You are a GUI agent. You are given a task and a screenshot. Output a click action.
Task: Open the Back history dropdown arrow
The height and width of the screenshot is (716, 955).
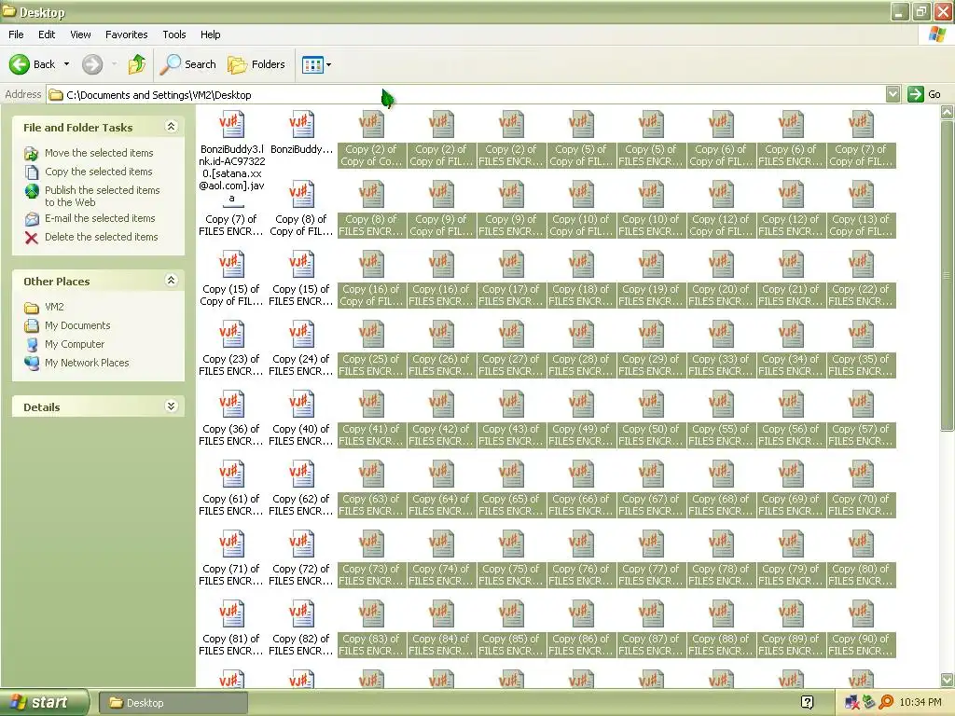point(66,64)
